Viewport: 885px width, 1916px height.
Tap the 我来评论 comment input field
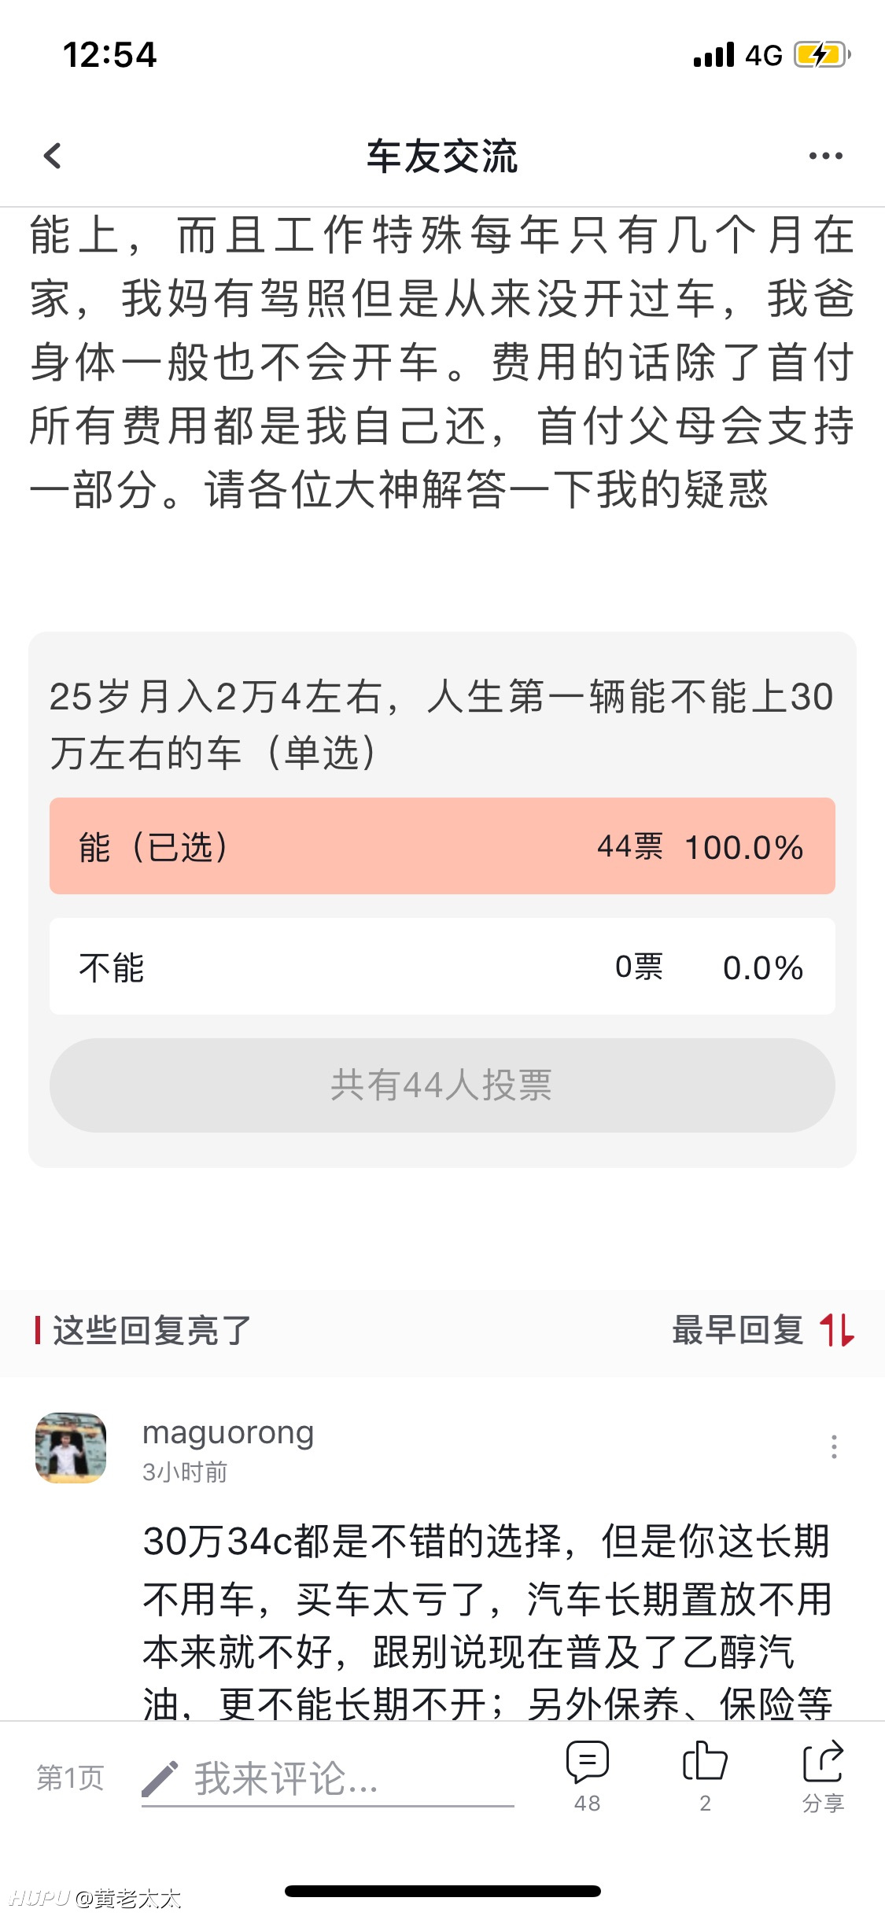(x=328, y=1779)
